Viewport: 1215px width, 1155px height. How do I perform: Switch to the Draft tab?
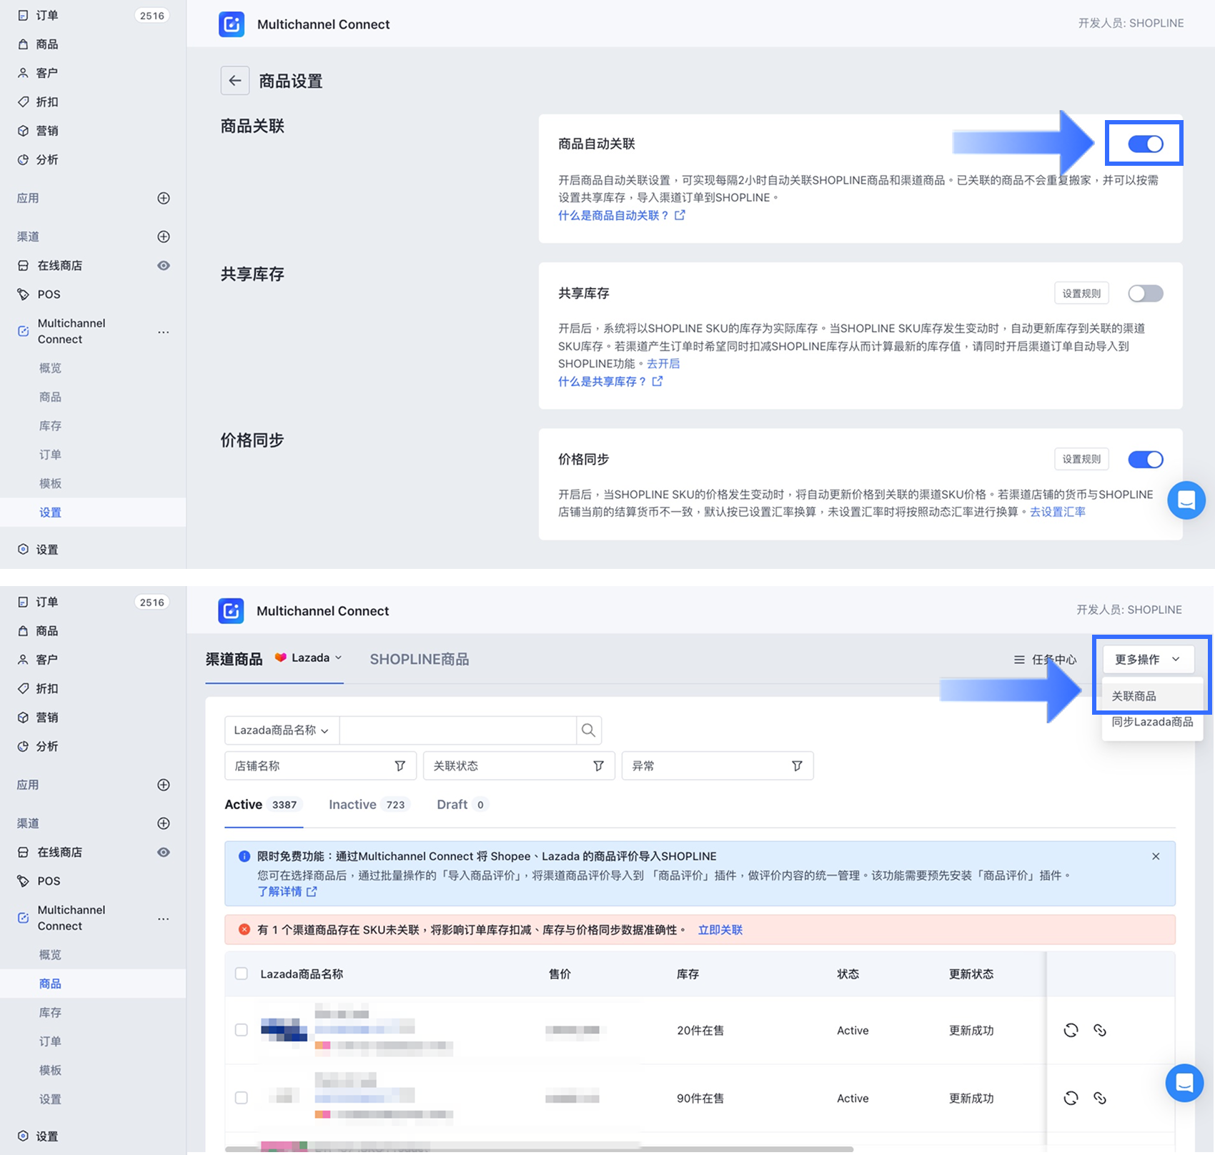tap(462, 805)
